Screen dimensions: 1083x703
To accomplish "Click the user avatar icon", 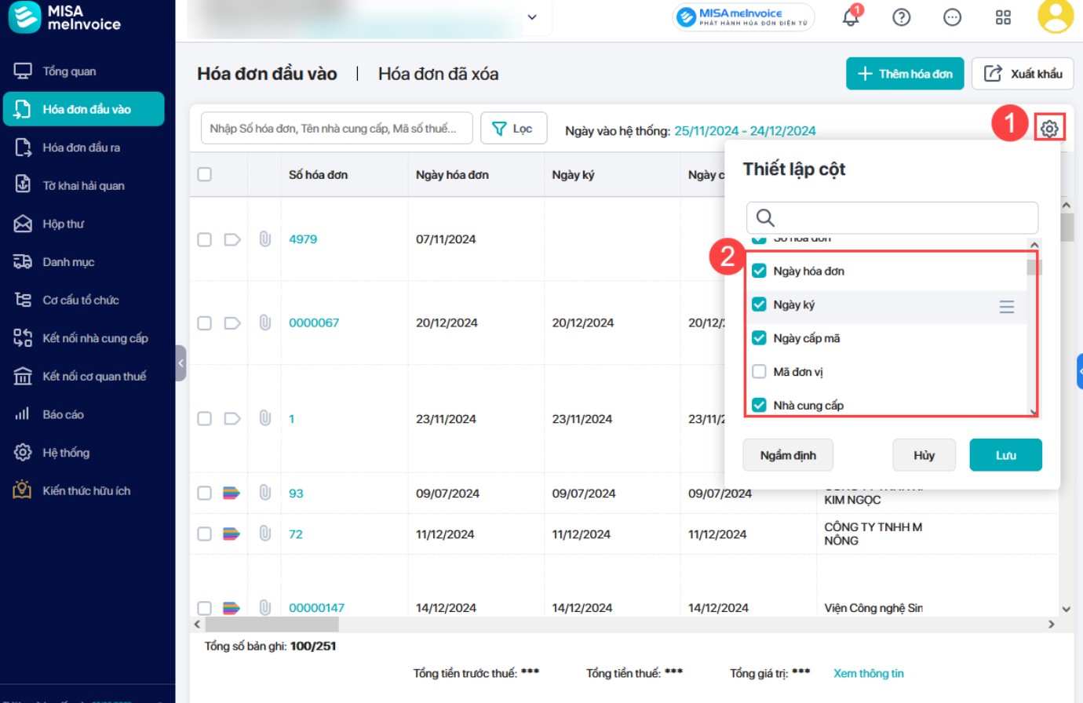I will click(x=1055, y=16).
